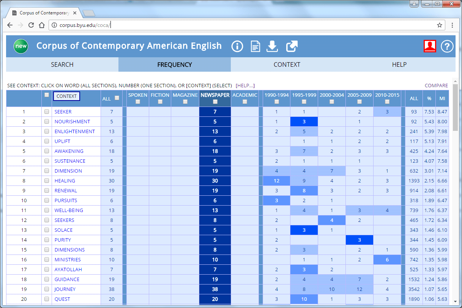
Task: Click the red user profile icon
Action: [430, 46]
